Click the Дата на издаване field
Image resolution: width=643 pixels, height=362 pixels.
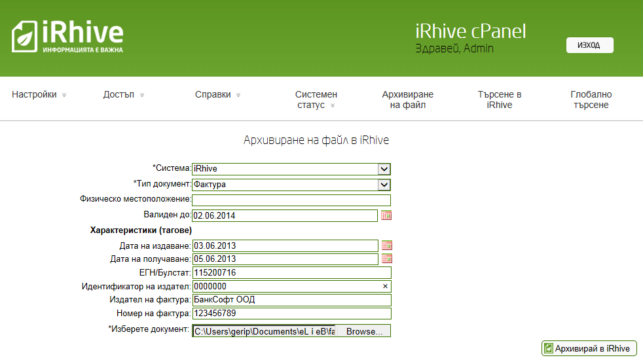[x=285, y=246]
